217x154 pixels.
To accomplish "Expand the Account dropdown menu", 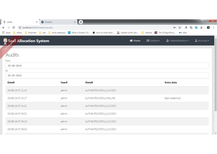I will [202, 41].
